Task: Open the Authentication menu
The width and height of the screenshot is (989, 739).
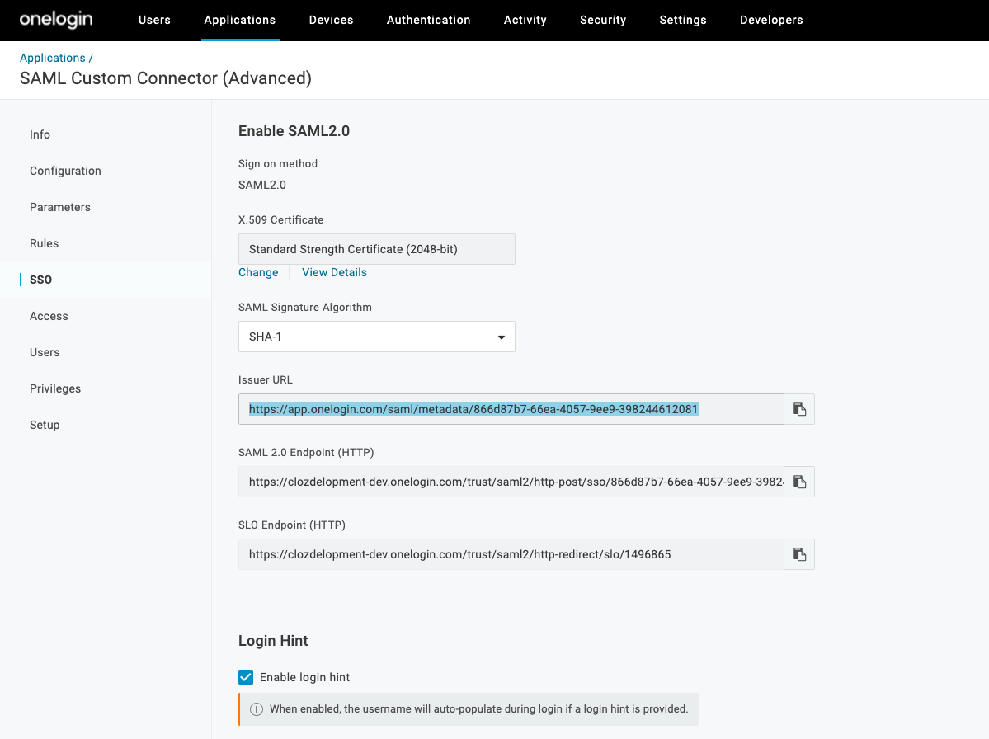Action: pos(428,20)
